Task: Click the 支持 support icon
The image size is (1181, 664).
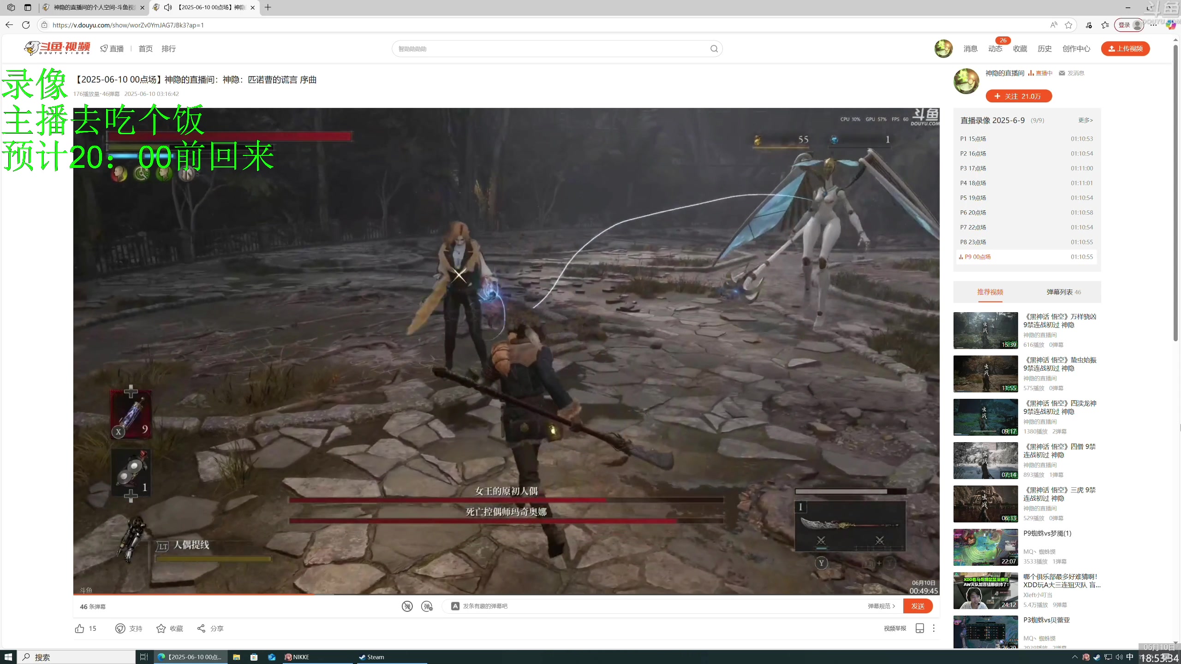Action: pos(120,628)
